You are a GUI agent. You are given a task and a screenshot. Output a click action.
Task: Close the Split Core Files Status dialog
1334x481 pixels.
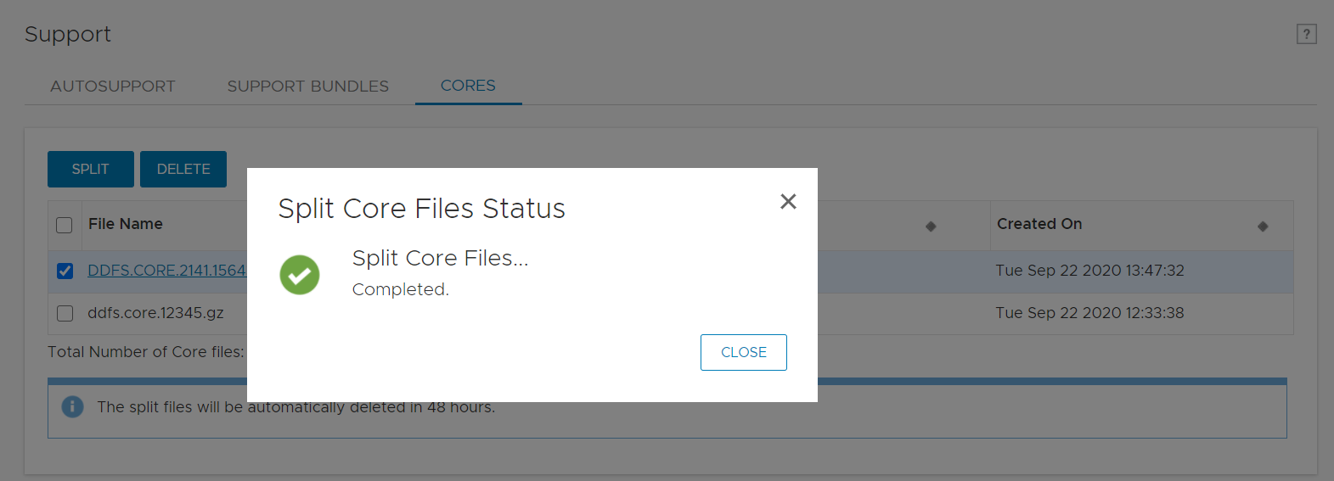coord(788,201)
